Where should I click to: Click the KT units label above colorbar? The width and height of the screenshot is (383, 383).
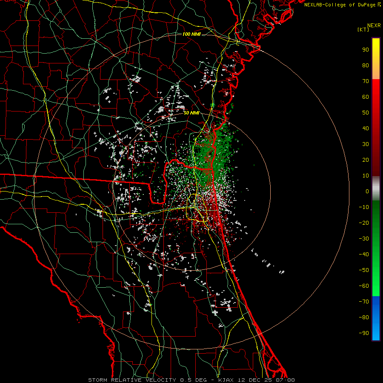coord(363,29)
